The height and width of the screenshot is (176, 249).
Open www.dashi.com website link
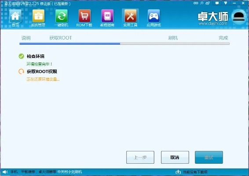213,23
